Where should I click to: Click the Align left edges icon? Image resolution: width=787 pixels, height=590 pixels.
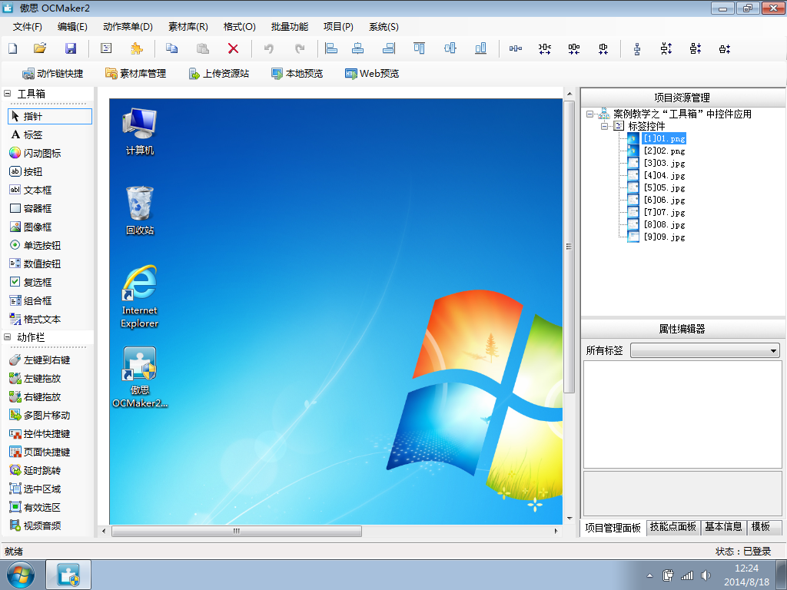[x=330, y=48]
